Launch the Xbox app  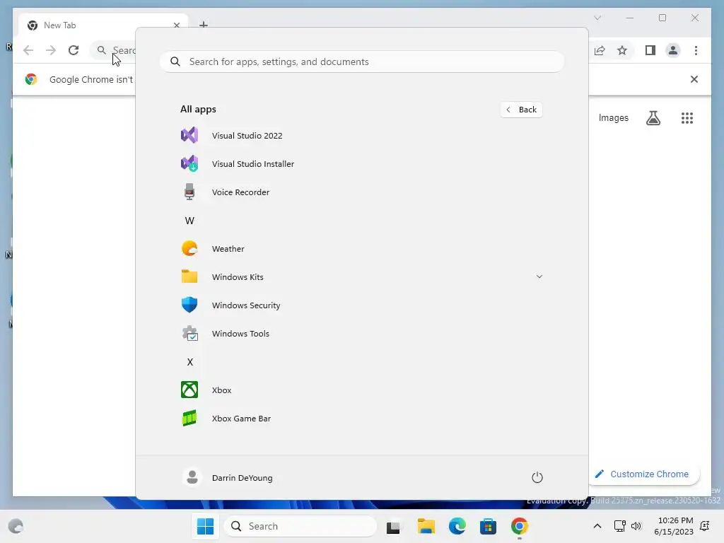point(361,390)
